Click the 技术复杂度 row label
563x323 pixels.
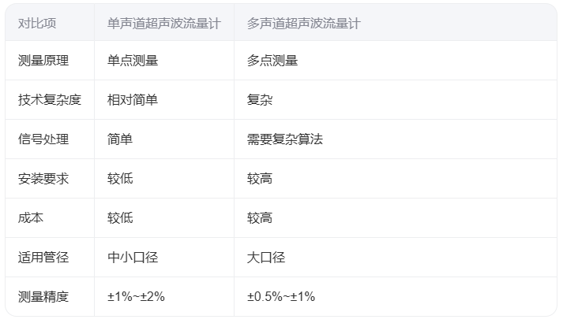[50, 100]
